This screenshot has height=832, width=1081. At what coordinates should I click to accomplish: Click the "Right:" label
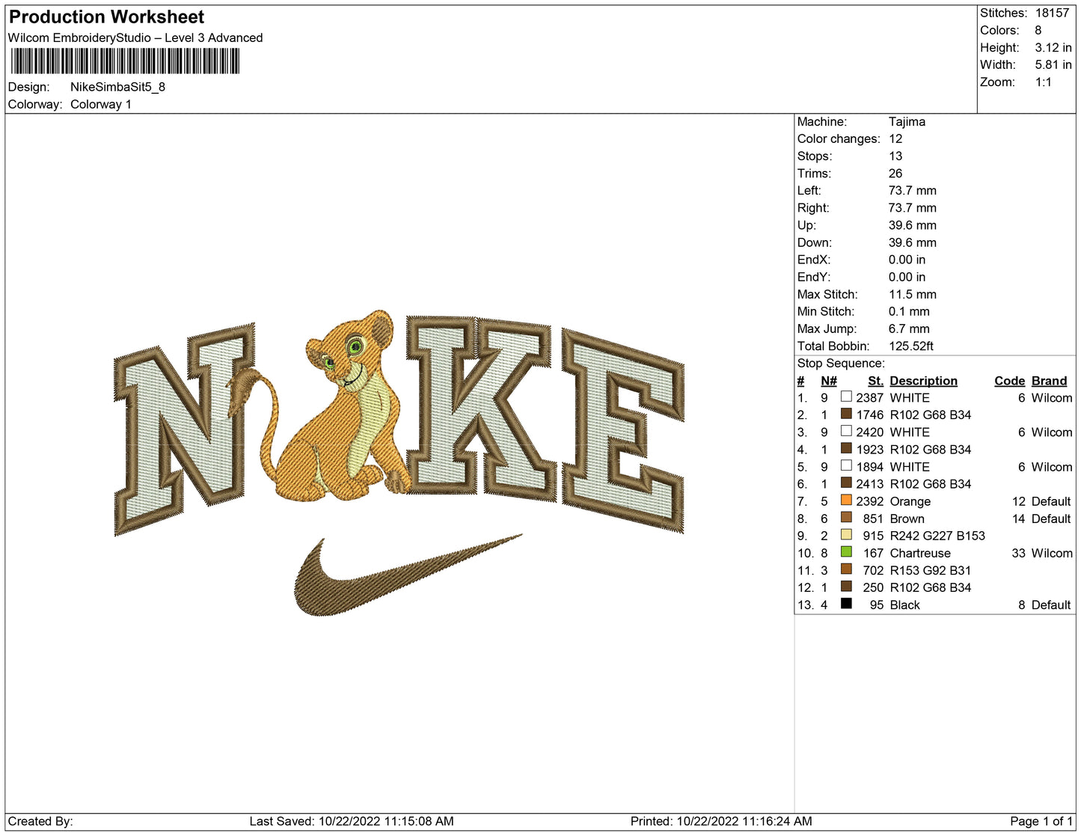pos(813,208)
